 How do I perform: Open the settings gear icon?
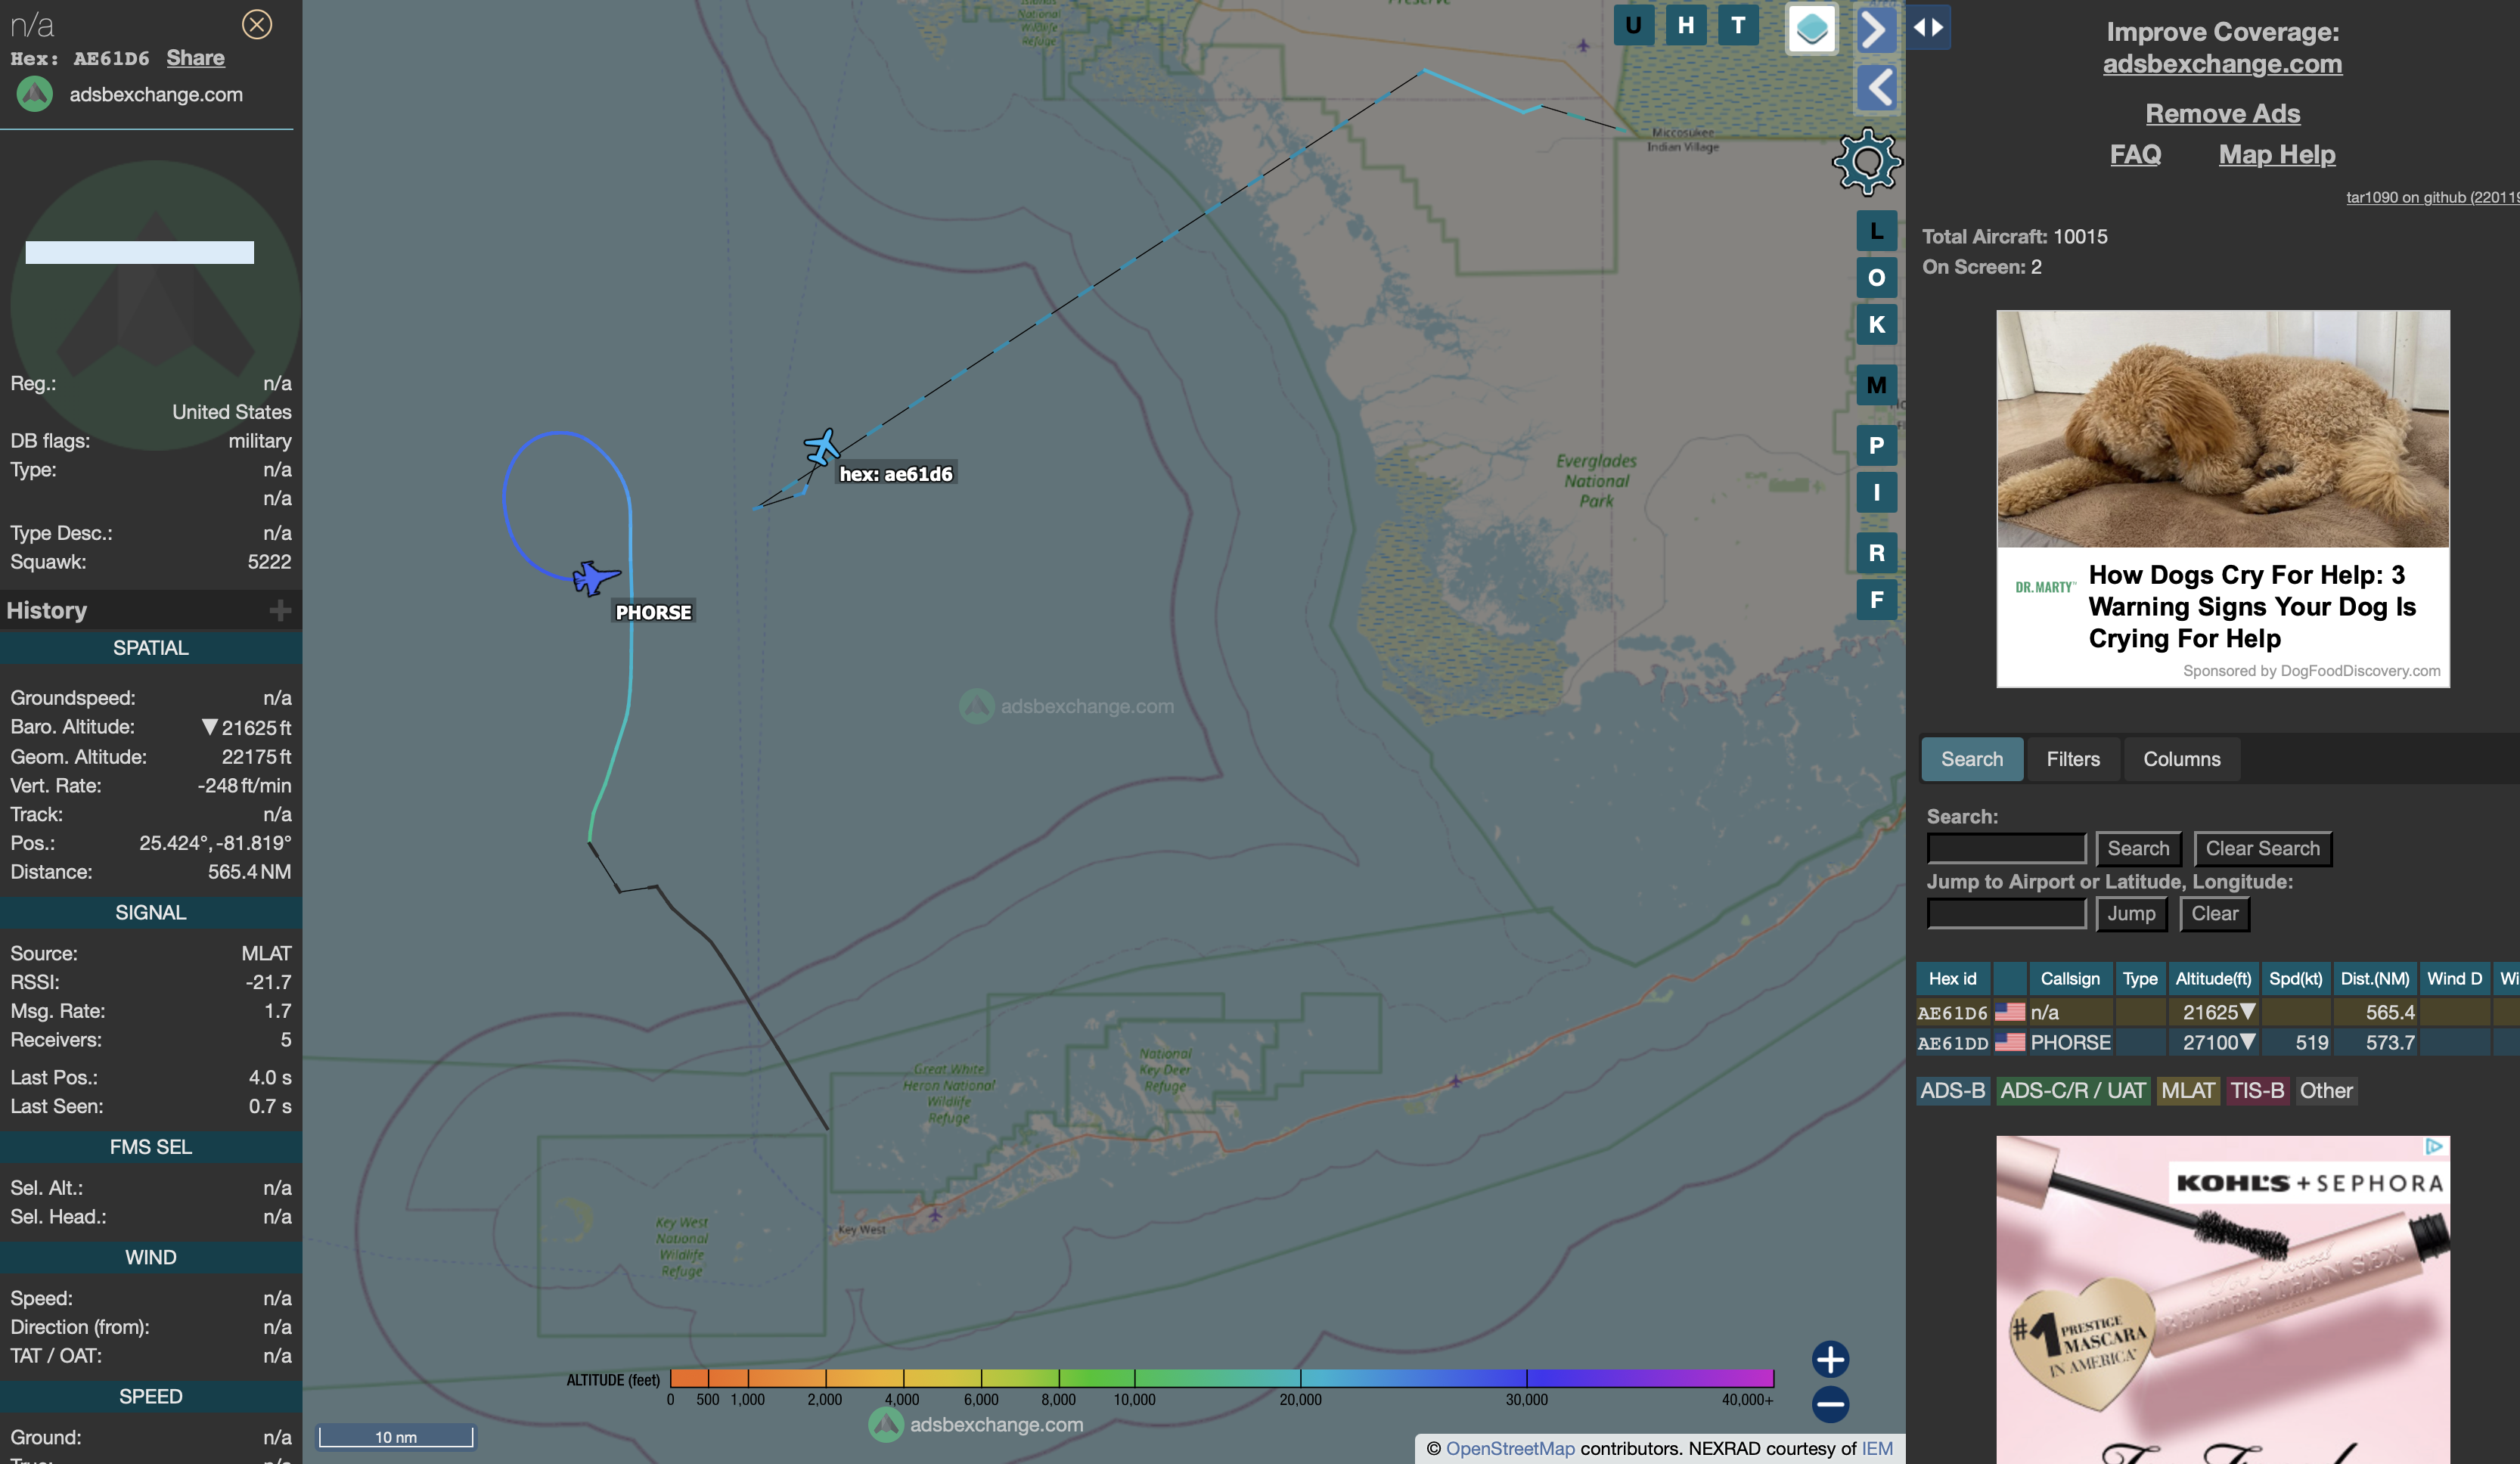1866,162
